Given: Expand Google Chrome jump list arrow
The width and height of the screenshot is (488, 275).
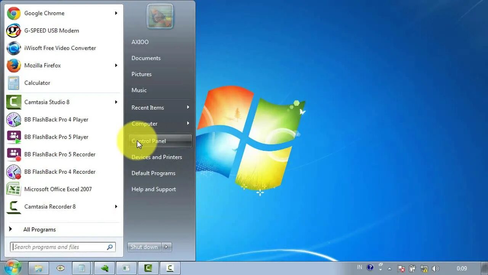Looking at the screenshot, I should [x=116, y=13].
